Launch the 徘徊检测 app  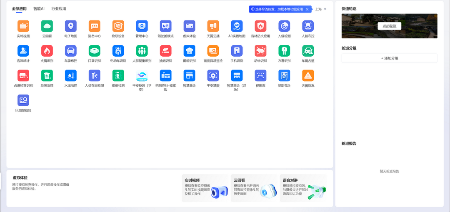pos(118,75)
